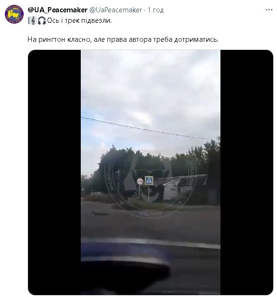
Task: Click the tweet text 'Ось і трек підвезли.'
Action: (79, 20)
